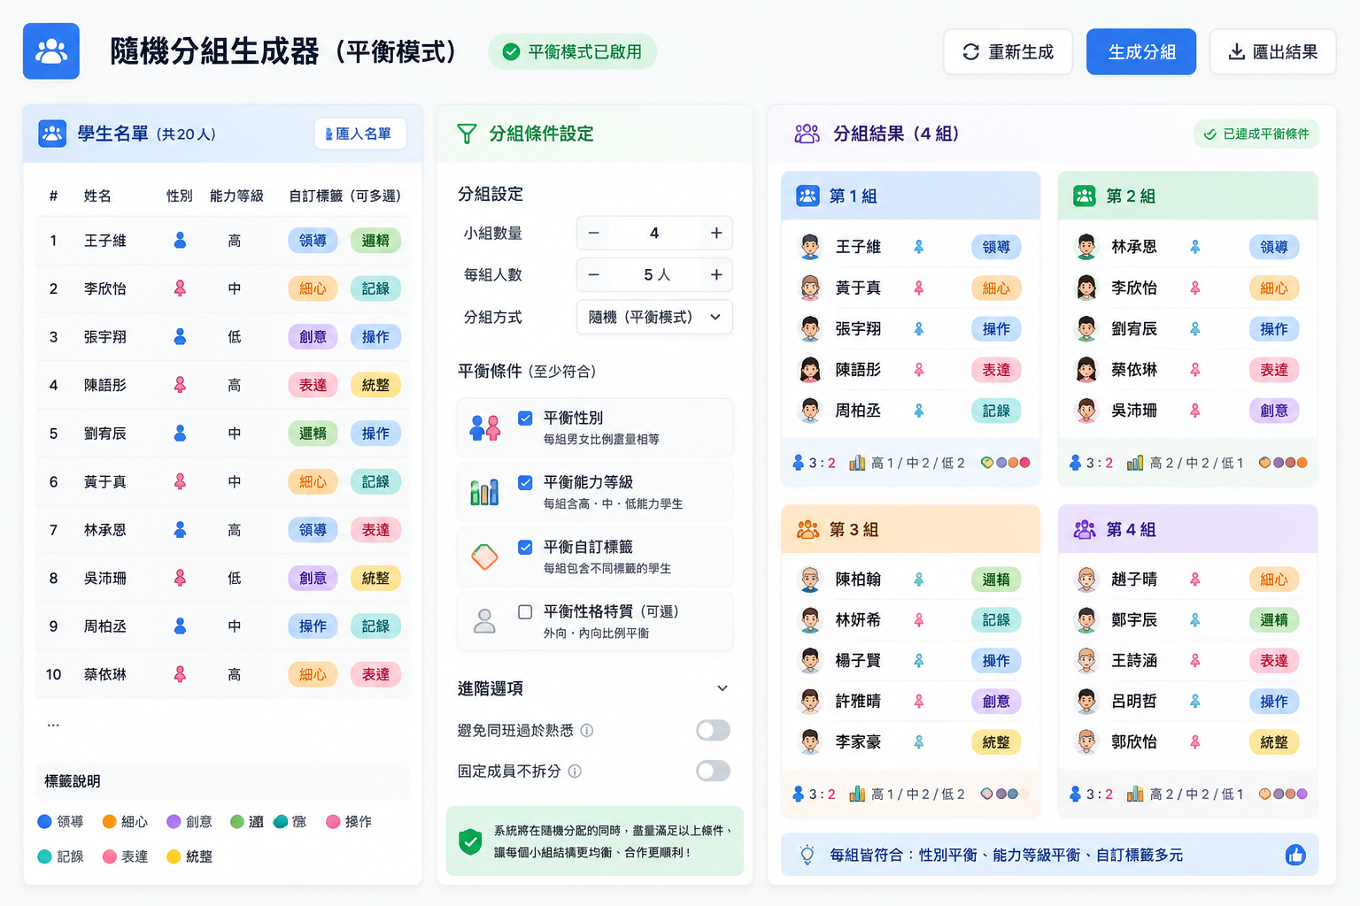
Task: Click gender icon in 王子維's roster row
Action: point(180,241)
